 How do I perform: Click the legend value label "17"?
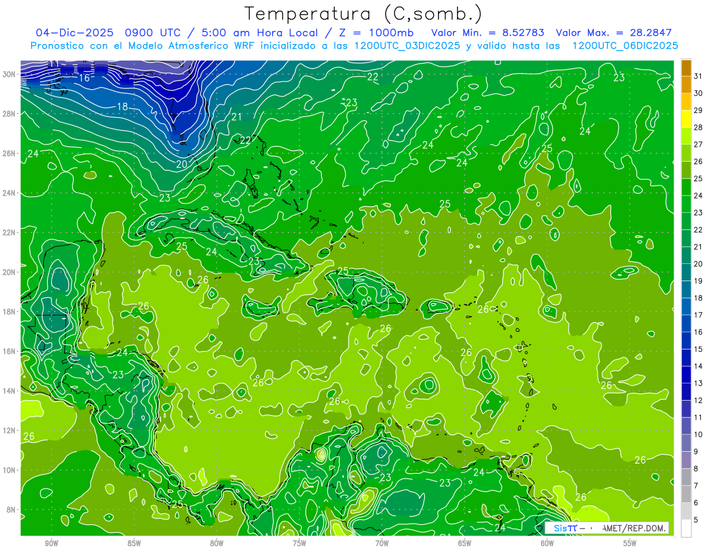[699, 315]
